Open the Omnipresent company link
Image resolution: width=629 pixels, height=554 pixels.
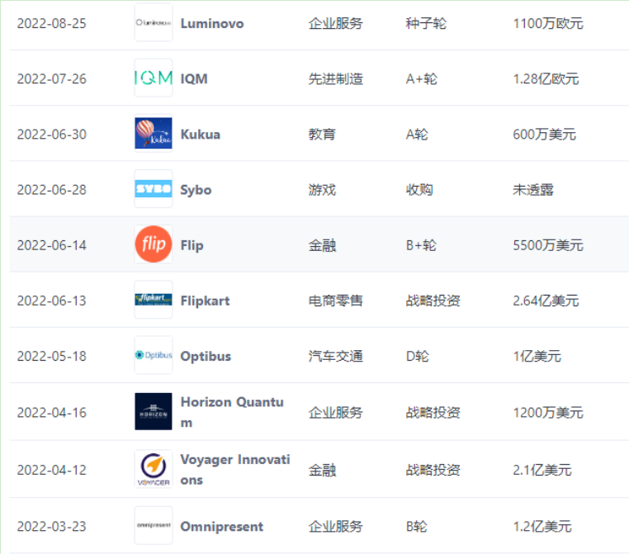click(x=222, y=526)
